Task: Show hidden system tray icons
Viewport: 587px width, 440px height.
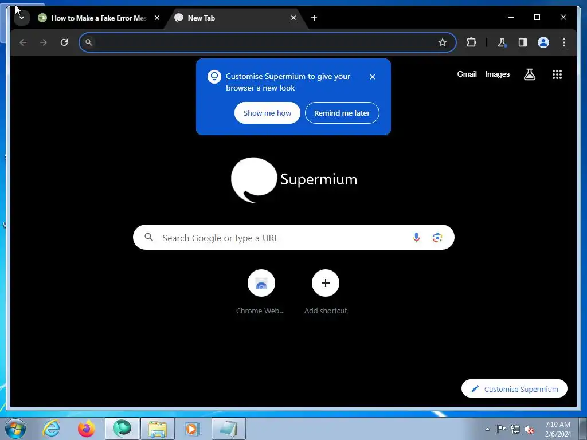Action: [x=487, y=429]
